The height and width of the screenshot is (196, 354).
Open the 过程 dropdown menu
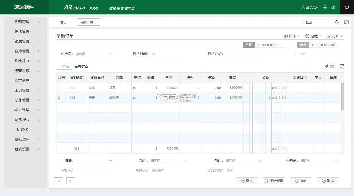[313, 36]
